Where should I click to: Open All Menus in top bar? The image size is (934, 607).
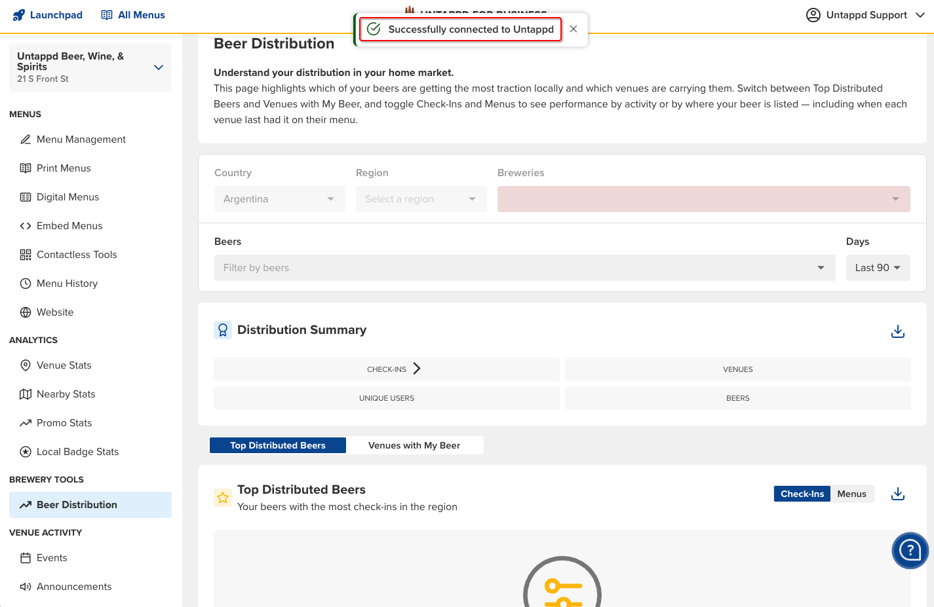pyautogui.click(x=133, y=15)
